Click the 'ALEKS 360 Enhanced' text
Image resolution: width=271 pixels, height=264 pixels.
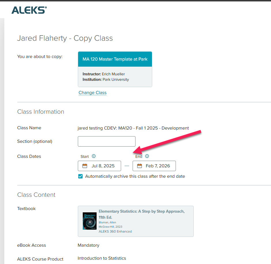click(115, 231)
